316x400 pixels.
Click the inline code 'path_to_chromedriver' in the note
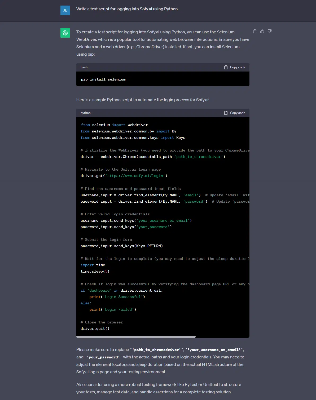coord(156,350)
